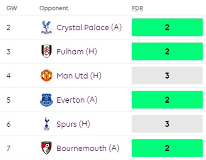Click the Bournemouth club badge
The width and height of the screenshot is (206, 160).
[x=46, y=148]
